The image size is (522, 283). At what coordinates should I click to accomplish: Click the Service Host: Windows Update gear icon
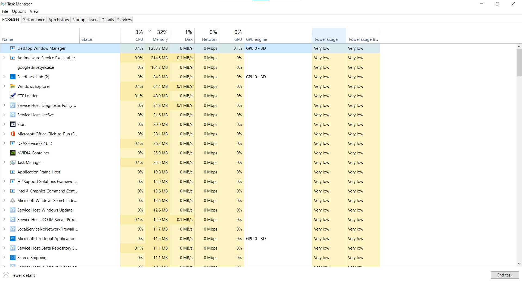pos(13,210)
